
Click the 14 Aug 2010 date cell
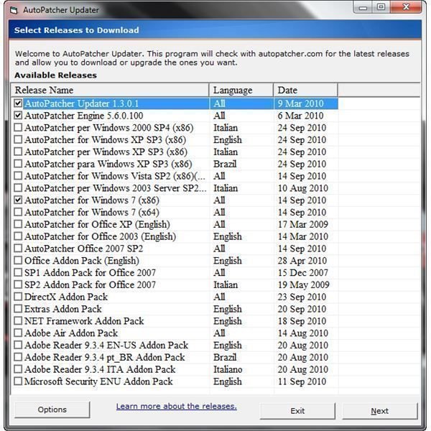303,333
